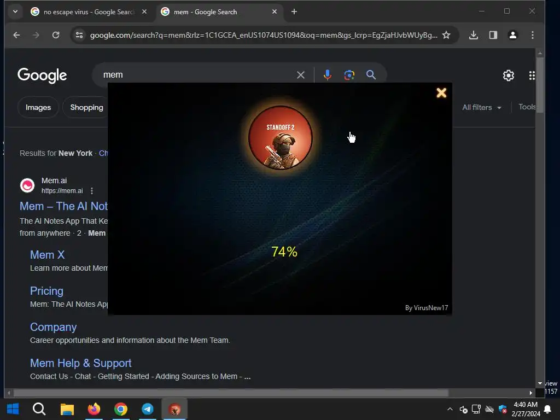Screen dimensions: 560x420
Task: Open the Windows Start menu
Action: tap(13, 409)
